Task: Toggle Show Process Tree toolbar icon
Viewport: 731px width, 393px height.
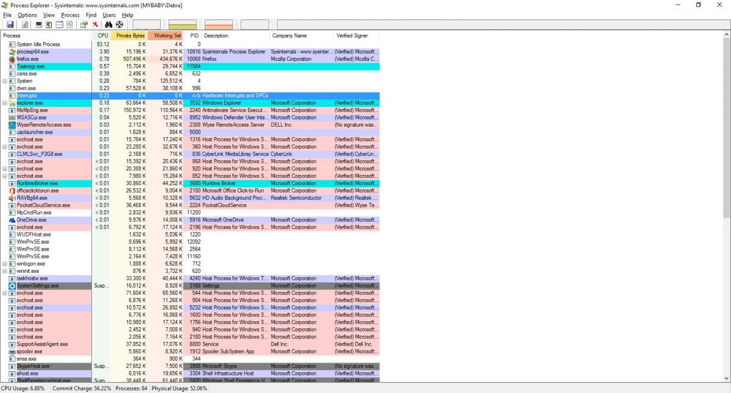Action: click(x=49, y=24)
